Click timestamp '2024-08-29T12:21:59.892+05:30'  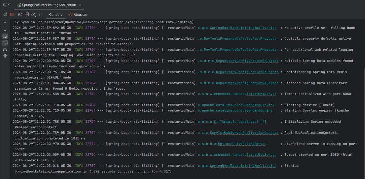point(42,28)
